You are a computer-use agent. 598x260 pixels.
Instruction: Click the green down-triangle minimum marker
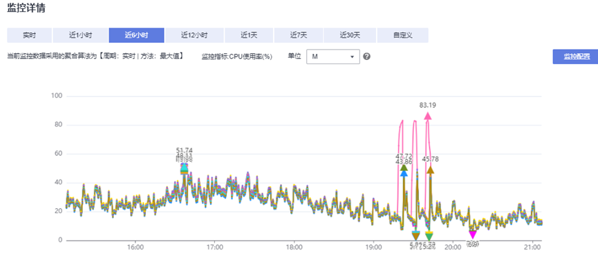coord(429,237)
